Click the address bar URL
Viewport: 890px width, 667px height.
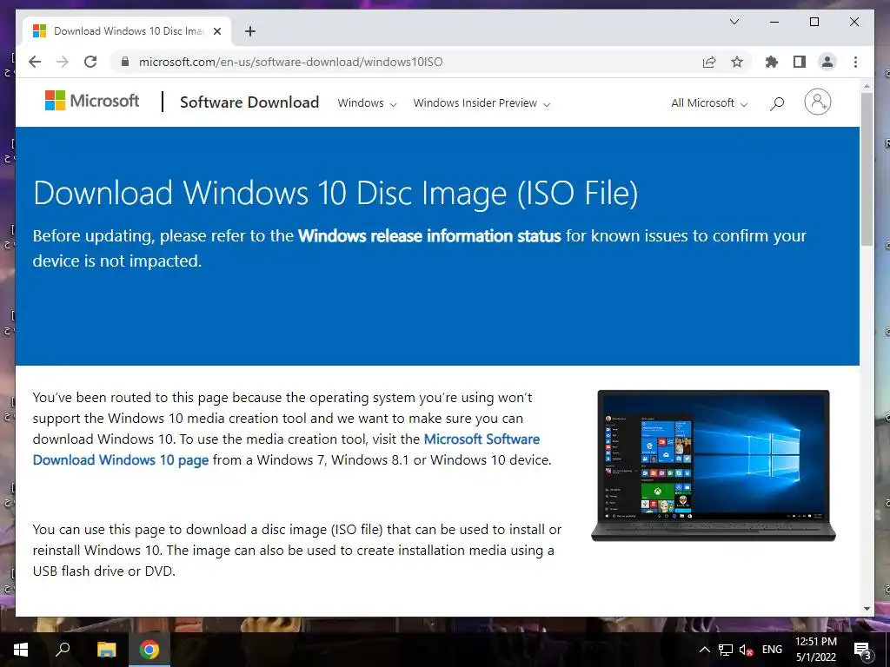[x=290, y=62]
